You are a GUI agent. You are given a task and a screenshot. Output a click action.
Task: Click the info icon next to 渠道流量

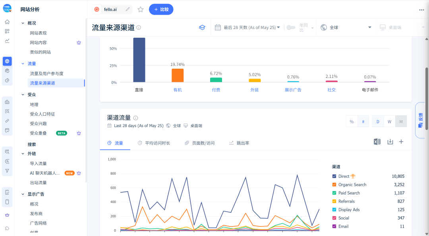coord(135,118)
